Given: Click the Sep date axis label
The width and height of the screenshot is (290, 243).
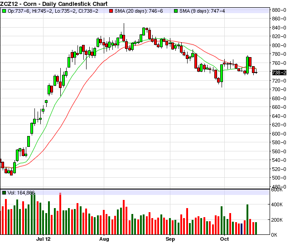Looking at the screenshot, I should [x=170, y=239].
